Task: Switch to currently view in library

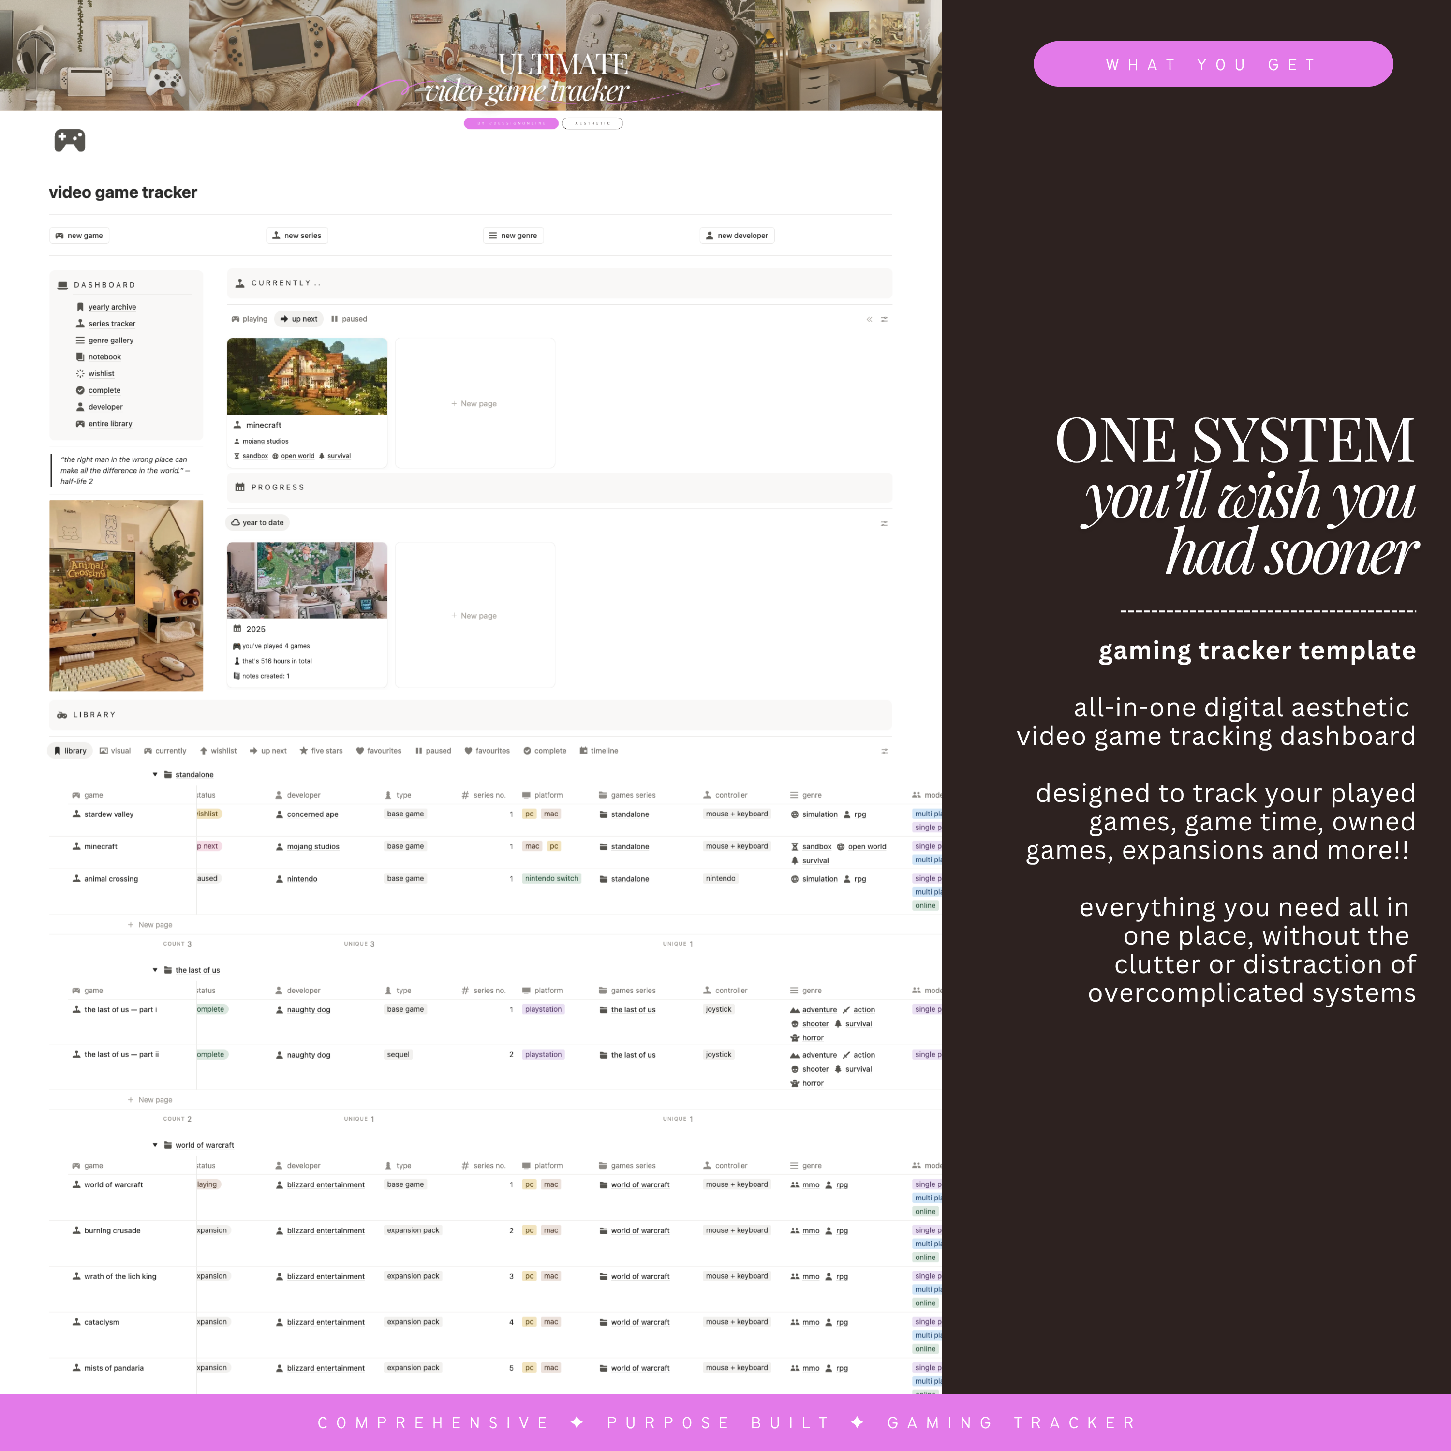Action: (165, 751)
